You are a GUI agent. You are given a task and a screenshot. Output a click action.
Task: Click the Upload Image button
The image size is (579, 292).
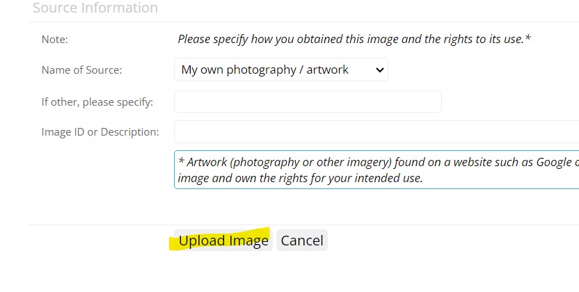(223, 241)
